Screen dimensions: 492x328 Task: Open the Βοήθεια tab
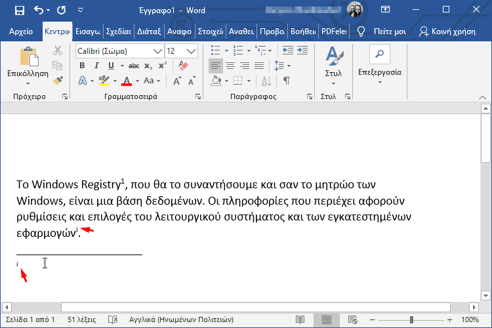[x=303, y=31]
